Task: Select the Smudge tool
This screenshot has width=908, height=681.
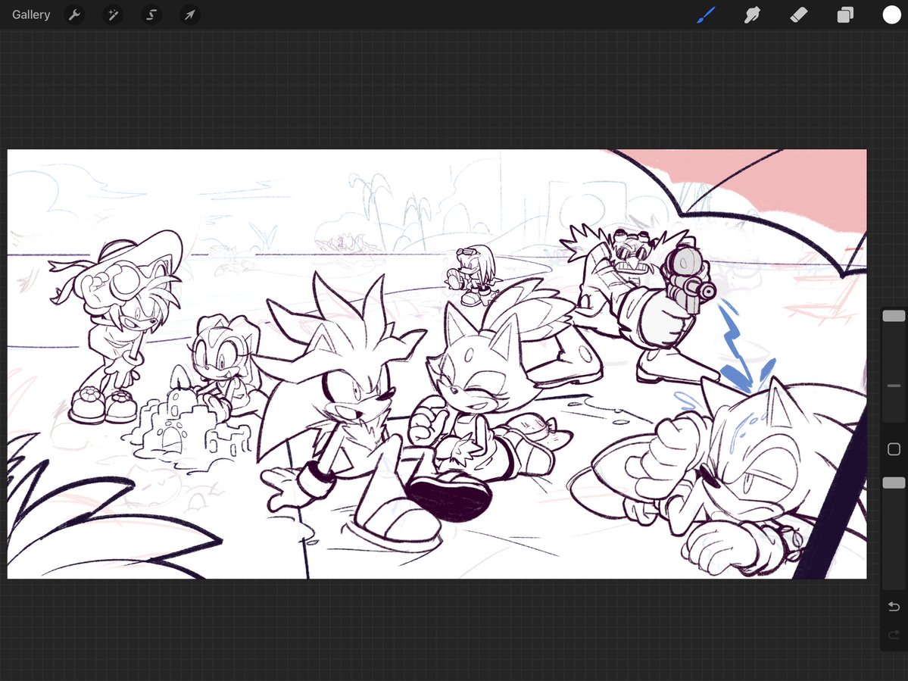Action: (752, 14)
